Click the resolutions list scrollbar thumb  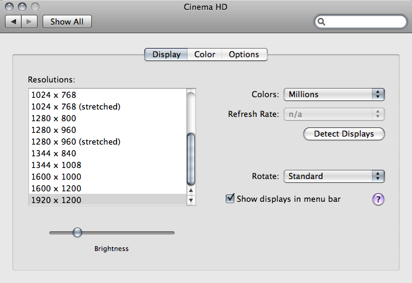(x=191, y=159)
